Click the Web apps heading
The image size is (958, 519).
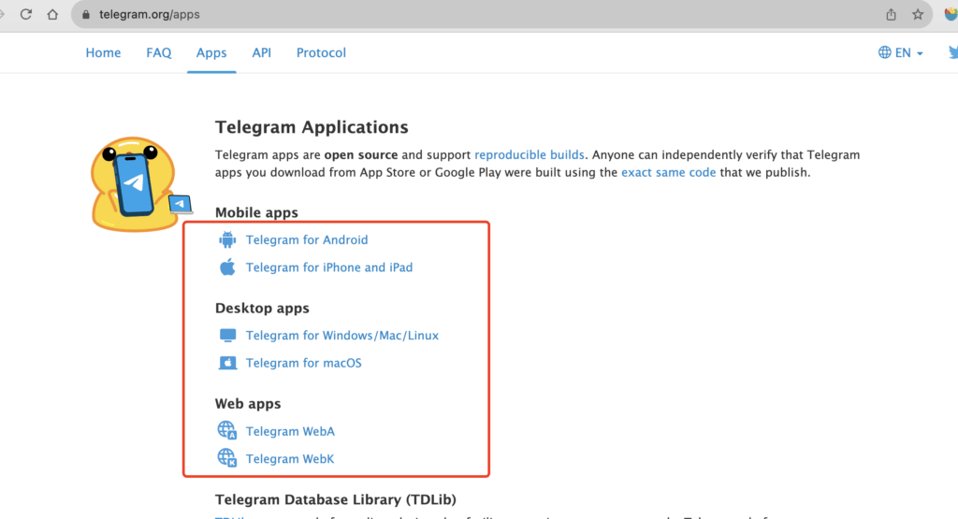tap(248, 404)
